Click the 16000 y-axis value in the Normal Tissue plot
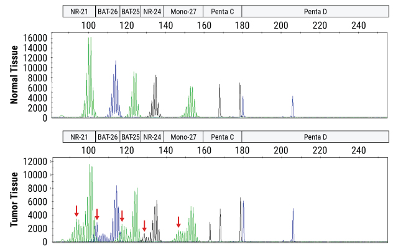398x249 pixels. [x=36, y=38]
